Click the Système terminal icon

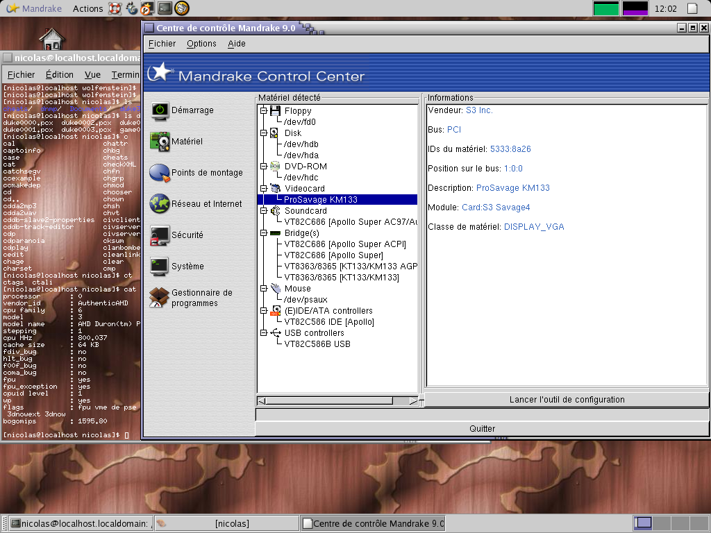[160, 266]
